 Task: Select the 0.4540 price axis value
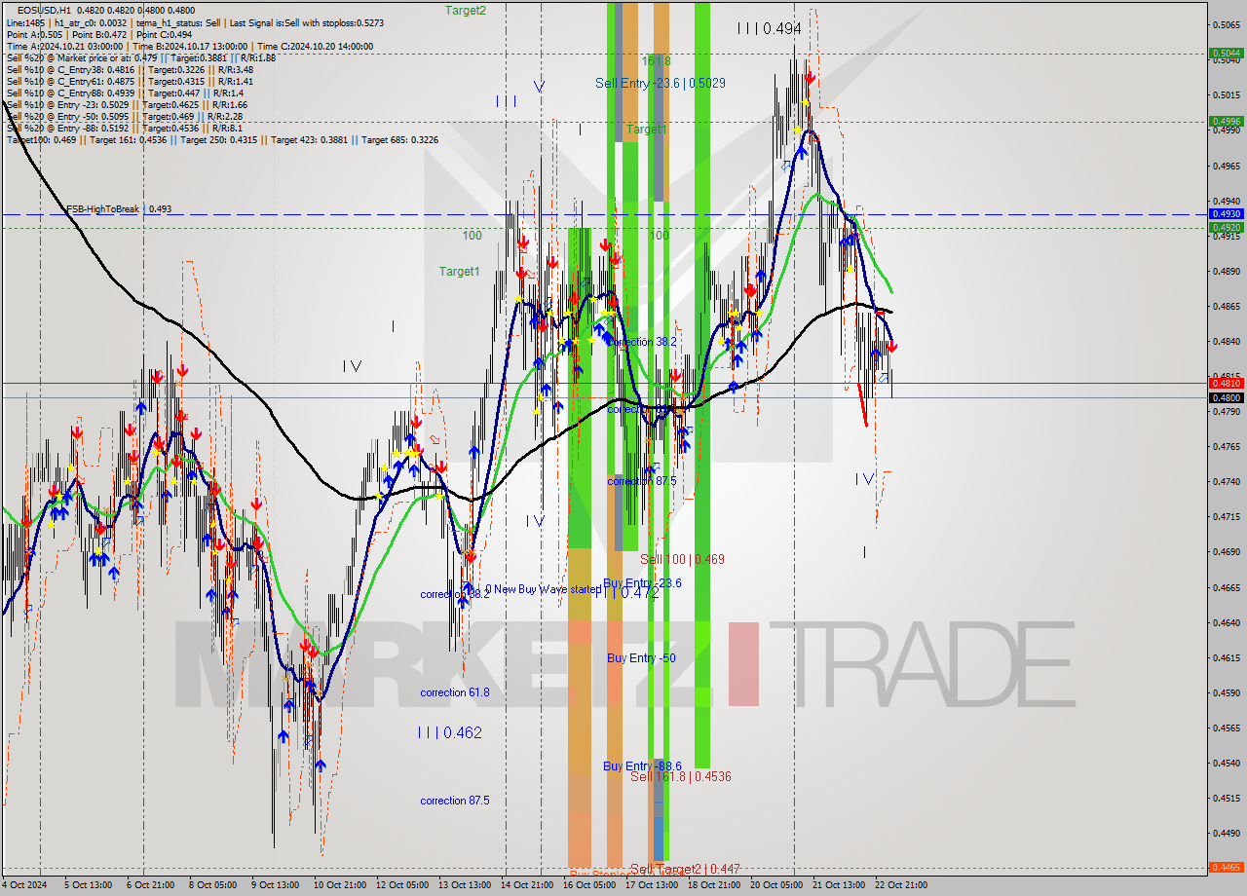click(x=1226, y=763)
